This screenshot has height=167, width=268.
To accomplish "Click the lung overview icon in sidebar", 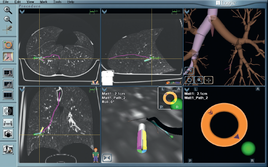I will pyautogui.click(x=8, y=150).
